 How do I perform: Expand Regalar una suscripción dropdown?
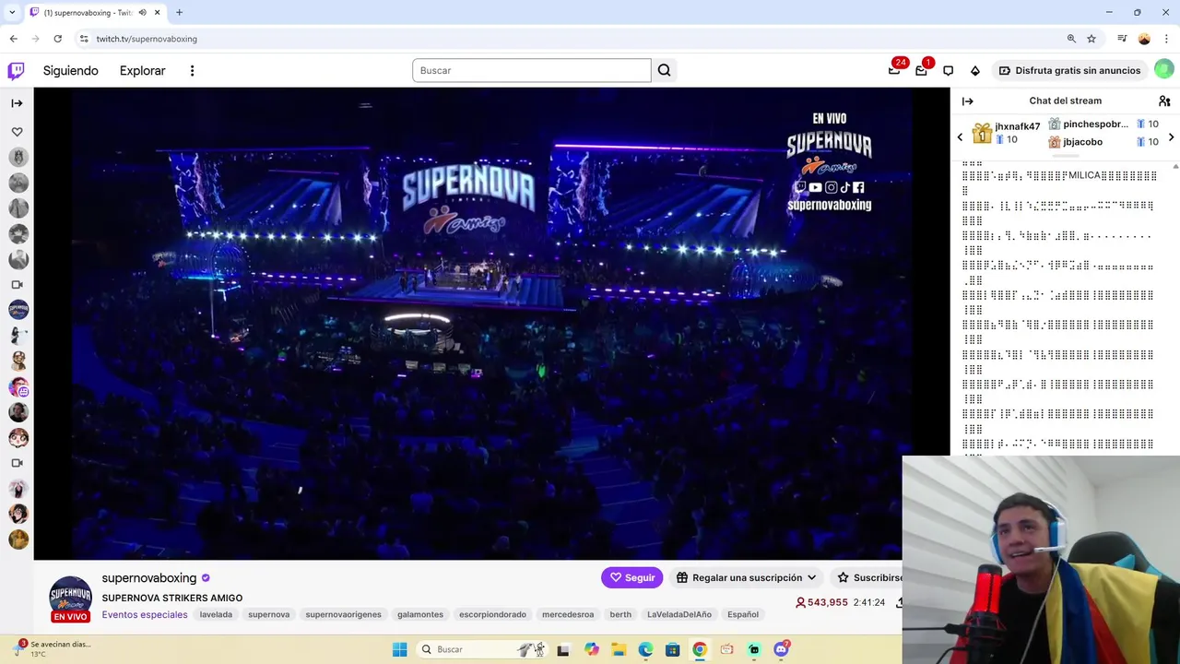tap(746, 577)
